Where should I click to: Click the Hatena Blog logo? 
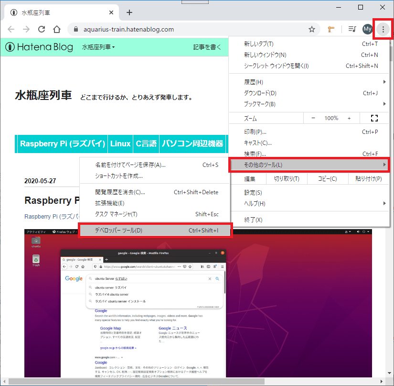pyautogui.click(x=39, y=47)
